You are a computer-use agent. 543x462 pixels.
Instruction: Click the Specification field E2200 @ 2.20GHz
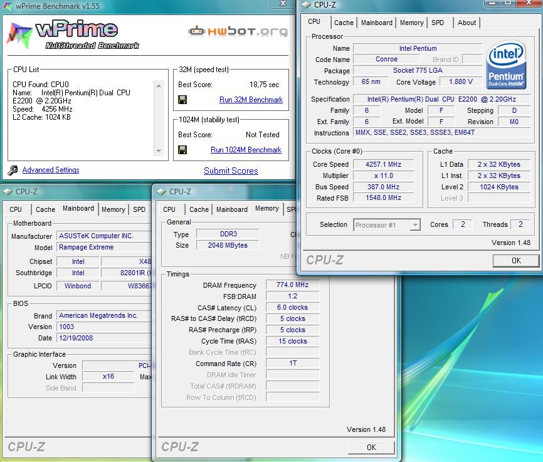point(441,99)
